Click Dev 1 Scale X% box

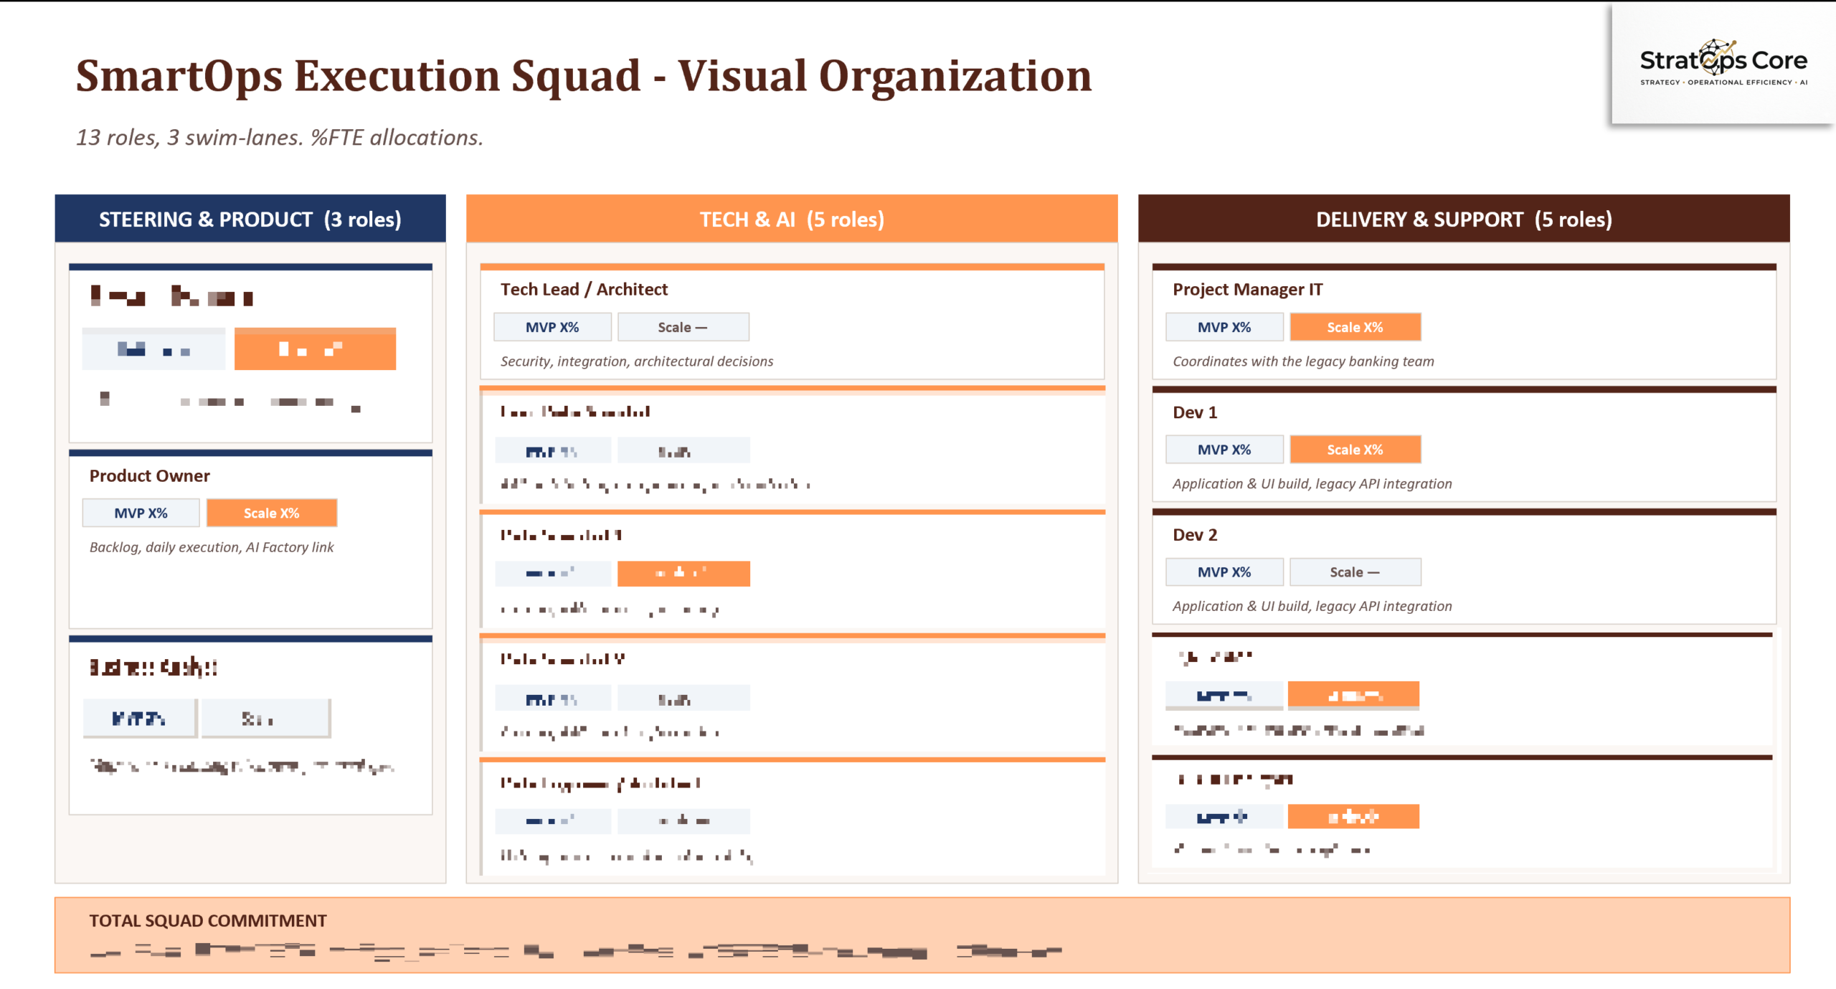(1355, 450)
